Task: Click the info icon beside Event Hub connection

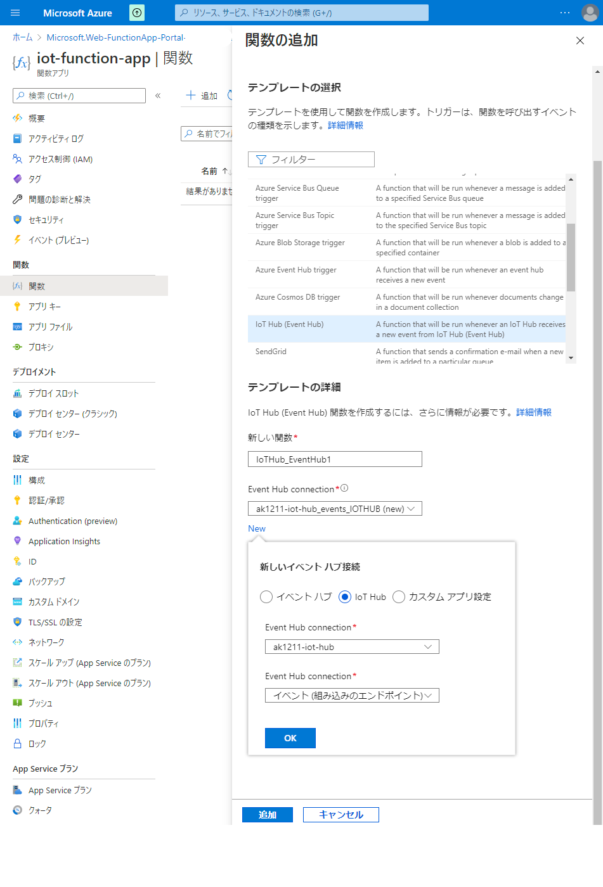Action: [x=344, y=488]
